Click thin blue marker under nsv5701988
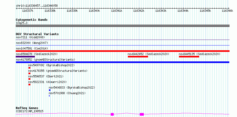The image size is (237, 117). click(49, 96)
